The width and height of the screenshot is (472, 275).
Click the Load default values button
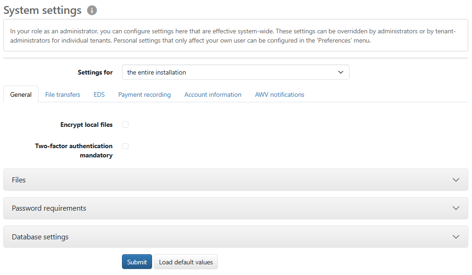(185, 262)
